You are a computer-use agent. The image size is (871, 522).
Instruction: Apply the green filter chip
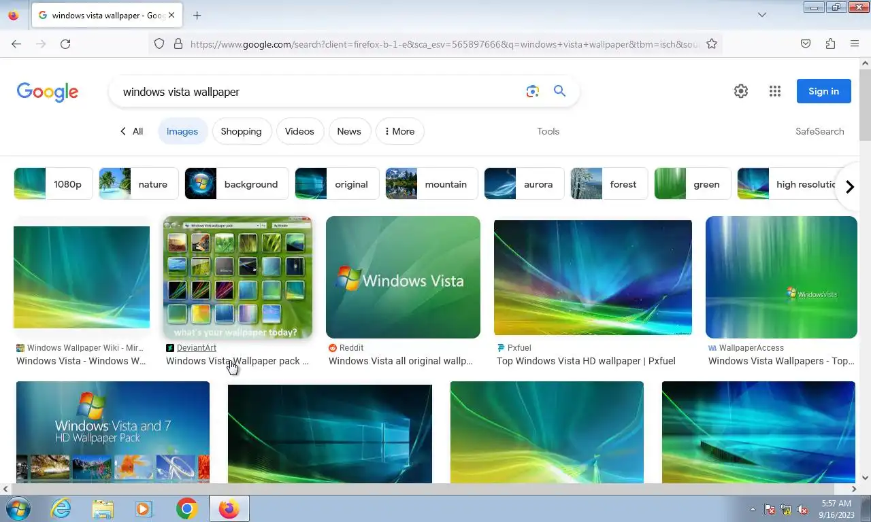(693, 184)
